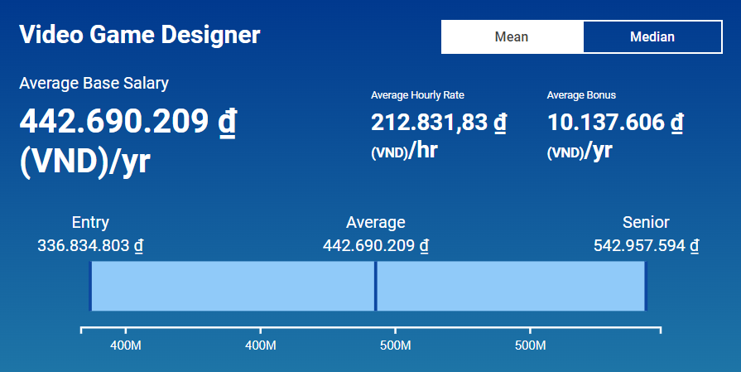Select the 442.690.209 ₫ large salary figure
The width and height of the screenshot is (741, 372).
[x=128, y=122]
